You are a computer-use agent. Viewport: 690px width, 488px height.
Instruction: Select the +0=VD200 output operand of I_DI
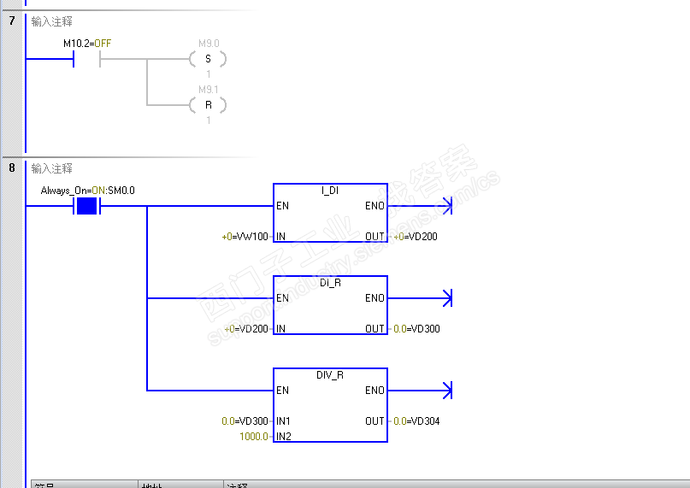point(416,237)
